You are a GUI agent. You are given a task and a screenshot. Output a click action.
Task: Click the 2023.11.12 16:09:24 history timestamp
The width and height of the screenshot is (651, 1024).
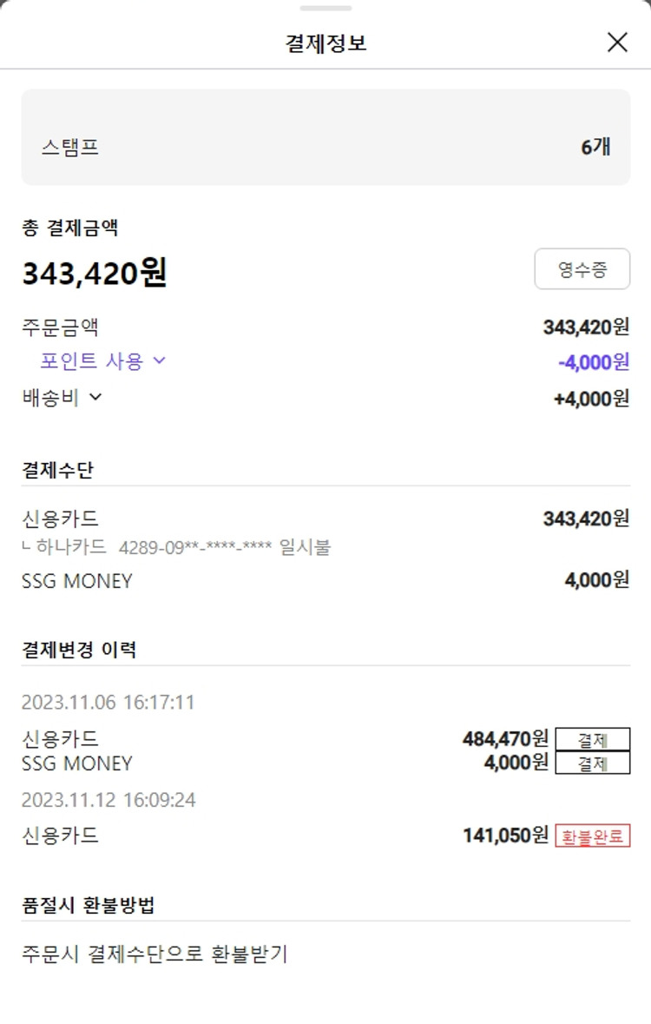pos(108,799)
